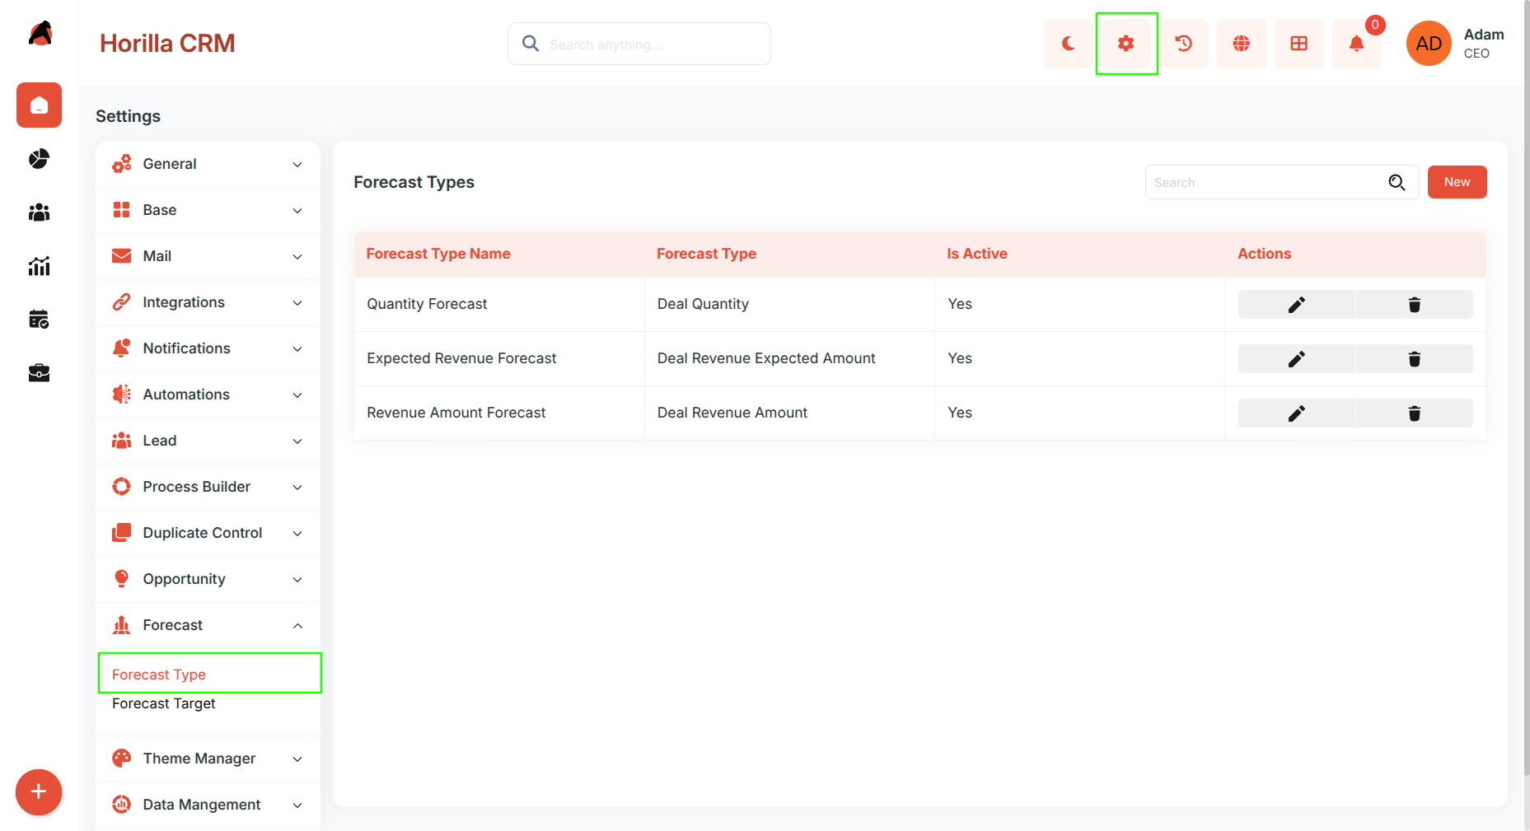Click the page vertical scrollbar
The width and height of the screenshot is (1530, 831).
click(1527, 387)
